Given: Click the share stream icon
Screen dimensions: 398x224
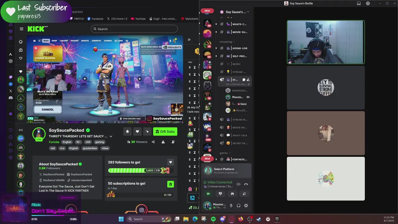Looking at the screenshot, I should [x=153, y=142].
